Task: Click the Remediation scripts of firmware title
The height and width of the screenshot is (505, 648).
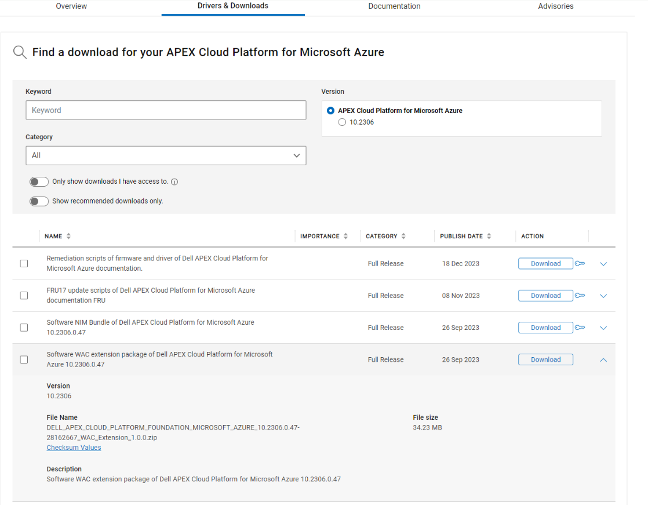Action: pos(157,263)
